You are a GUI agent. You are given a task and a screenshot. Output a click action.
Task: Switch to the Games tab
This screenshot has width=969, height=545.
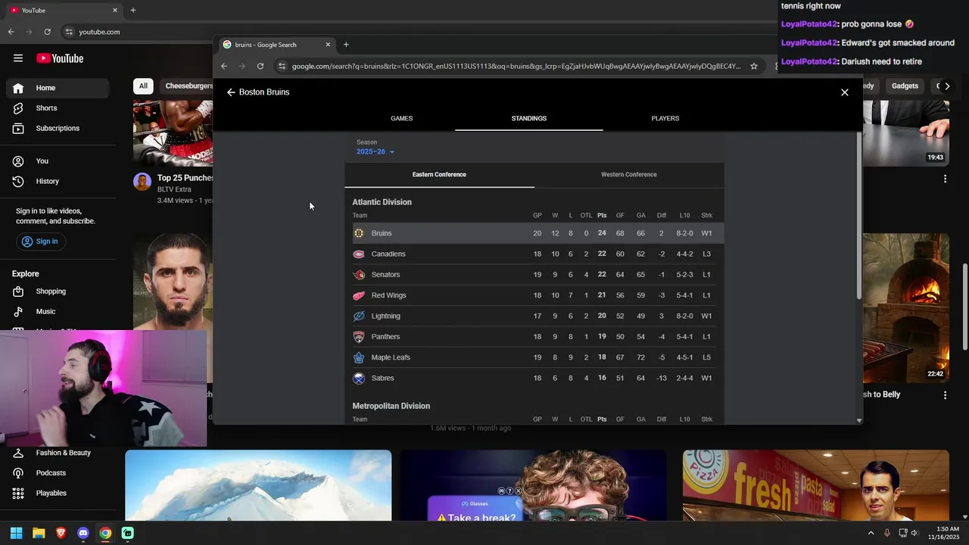[x=401, y=118]
